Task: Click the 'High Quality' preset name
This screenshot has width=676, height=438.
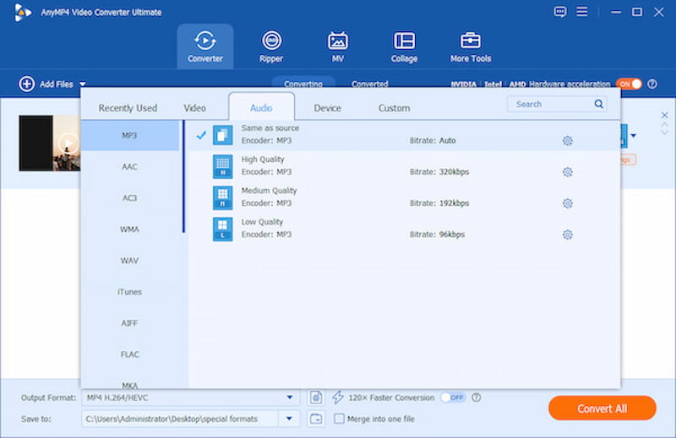Action: click(x=263, y=160)
